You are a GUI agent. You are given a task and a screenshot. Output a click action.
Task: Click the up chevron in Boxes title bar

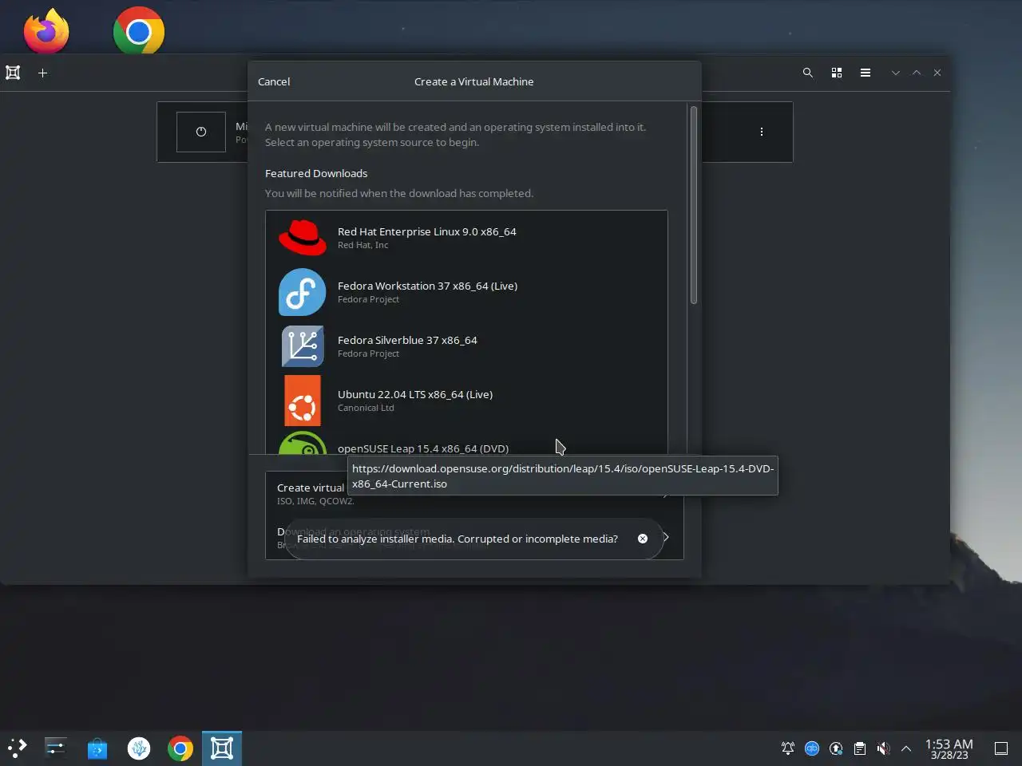(917, 73)
